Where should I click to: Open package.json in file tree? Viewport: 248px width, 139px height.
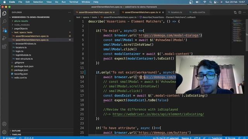21,70
